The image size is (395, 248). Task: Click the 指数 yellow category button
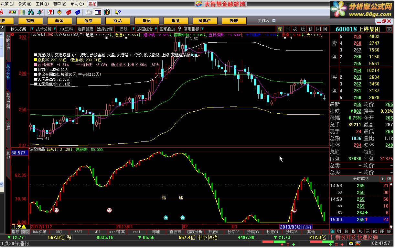point(30,20)
